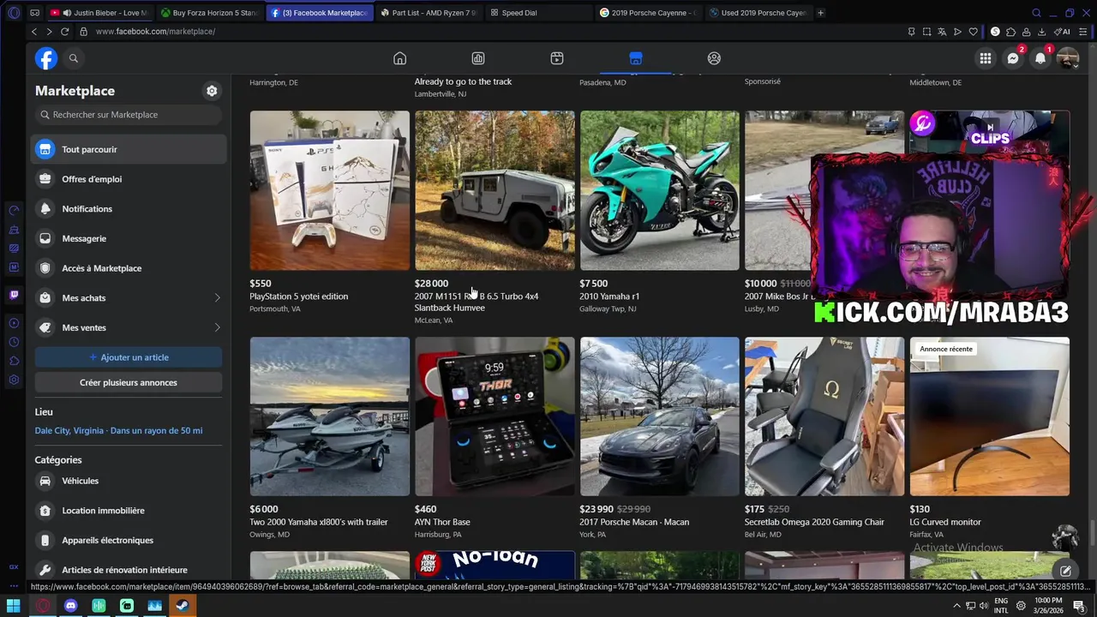The height and width of the screenshot is (617, 1097).
Task: Open GX Control speedometer in sidebar
Action: [14, 210]
